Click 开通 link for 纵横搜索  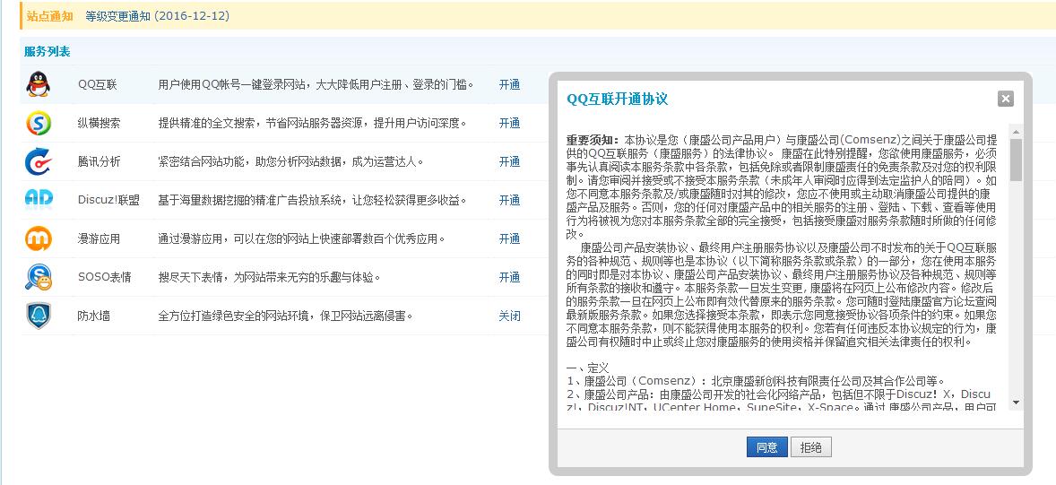pyautogui.click(x=509, y=124)
